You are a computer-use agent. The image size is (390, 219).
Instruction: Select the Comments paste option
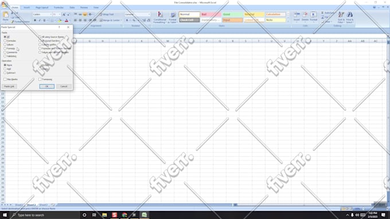click(5, 53)
